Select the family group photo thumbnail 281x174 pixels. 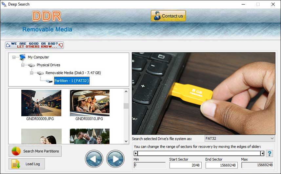point(90,136)
